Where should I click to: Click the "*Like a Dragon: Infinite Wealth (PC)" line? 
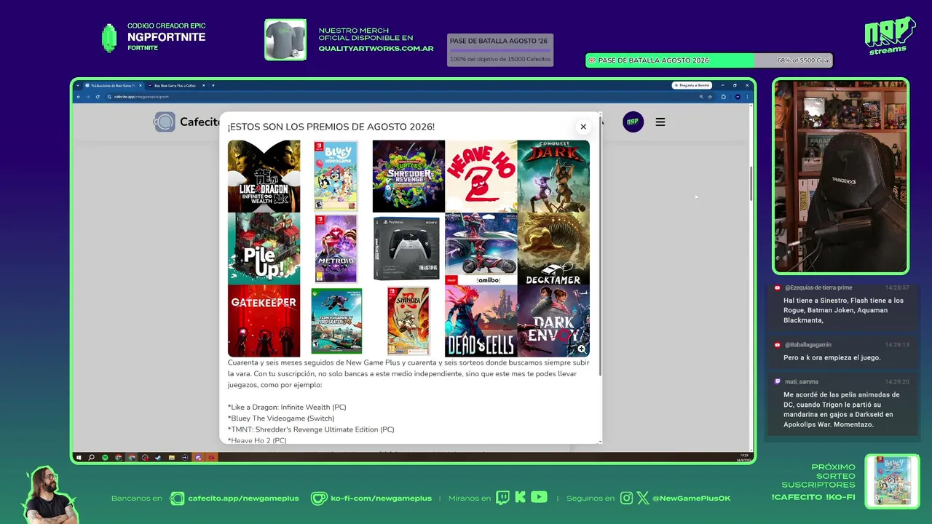click(x=287, y=408)
